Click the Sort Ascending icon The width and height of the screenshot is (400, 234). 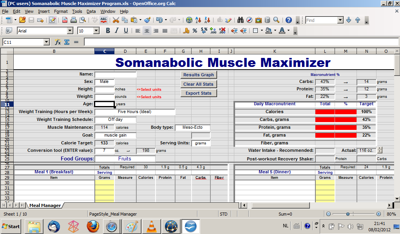(198, 20)
